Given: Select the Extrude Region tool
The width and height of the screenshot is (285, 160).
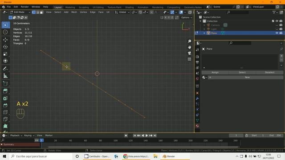Looking at the screenshot, I should (5, 91).
